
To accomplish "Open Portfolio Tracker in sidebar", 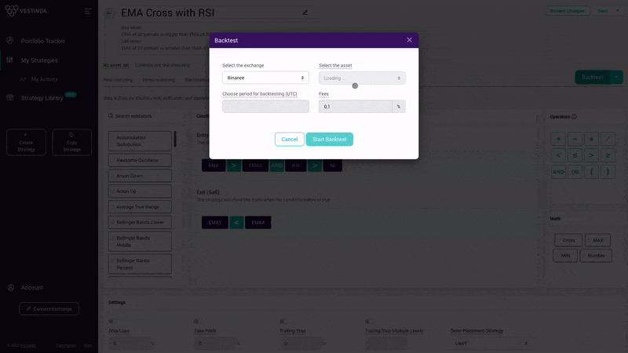I will (x=43, y=41).
